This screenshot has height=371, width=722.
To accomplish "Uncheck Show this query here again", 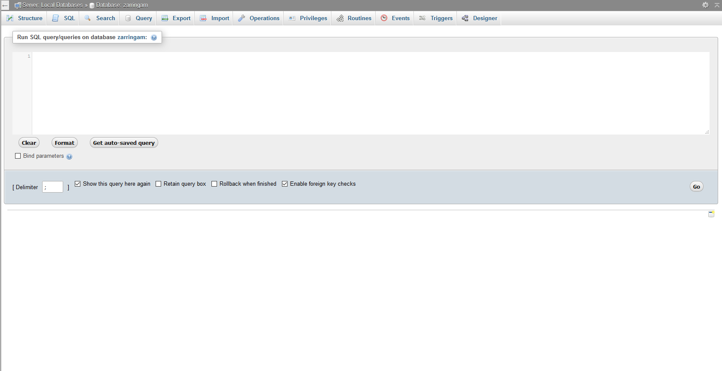I will (x=78, y=184).
